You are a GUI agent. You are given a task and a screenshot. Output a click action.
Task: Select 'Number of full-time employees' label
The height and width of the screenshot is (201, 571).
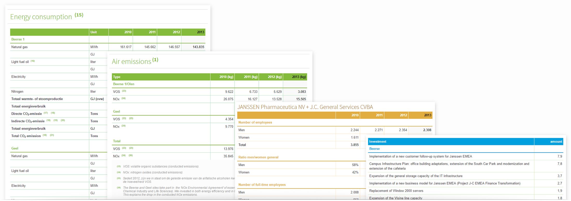tap(262, 185)
